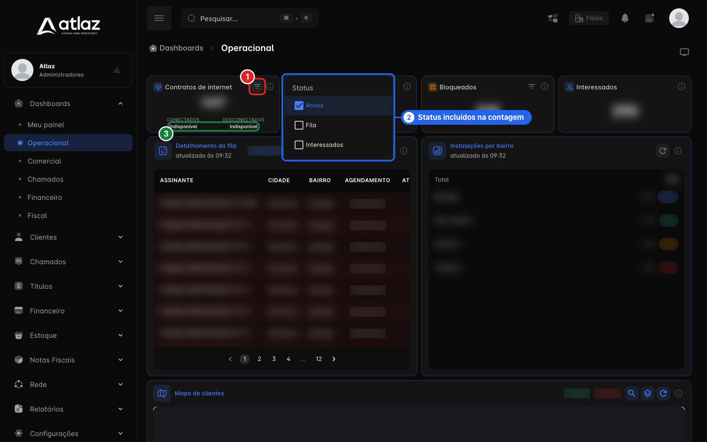Open Meu painel dashboard
The height and width of the screenshot is (442, 707).
[46, 125]
